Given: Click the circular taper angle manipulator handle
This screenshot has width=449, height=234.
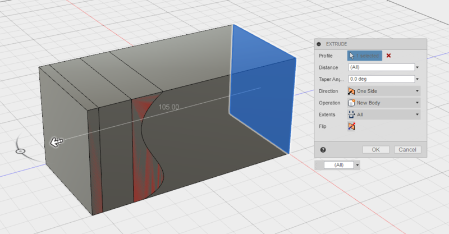Looking at the screenshot, I should 20,151.
